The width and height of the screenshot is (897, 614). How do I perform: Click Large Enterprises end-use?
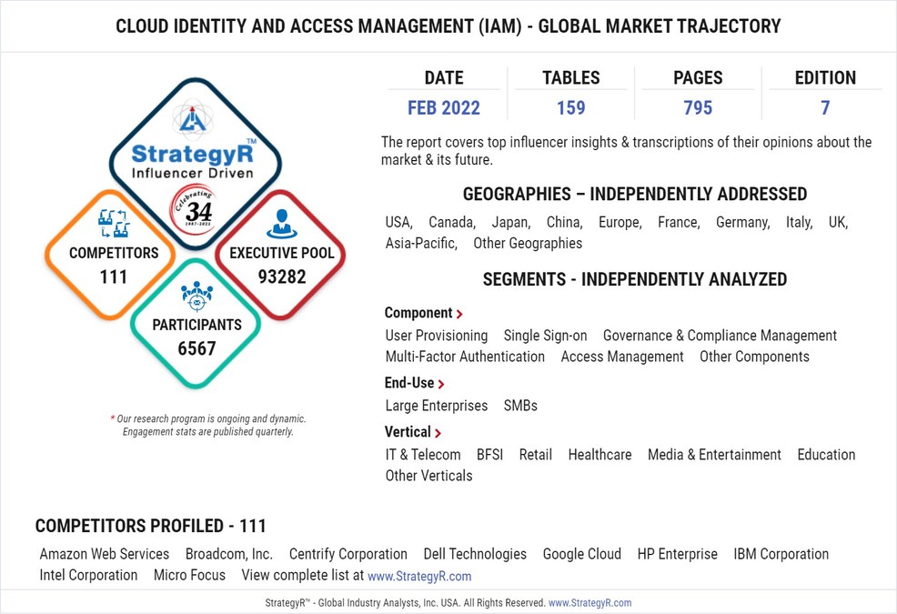tap(437, 406)
